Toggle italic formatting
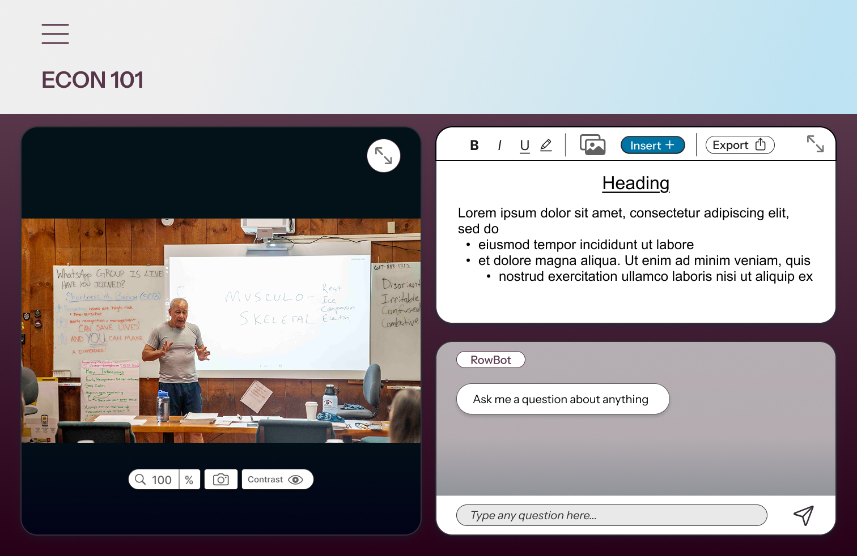857x556 pixels. point(499,146)
